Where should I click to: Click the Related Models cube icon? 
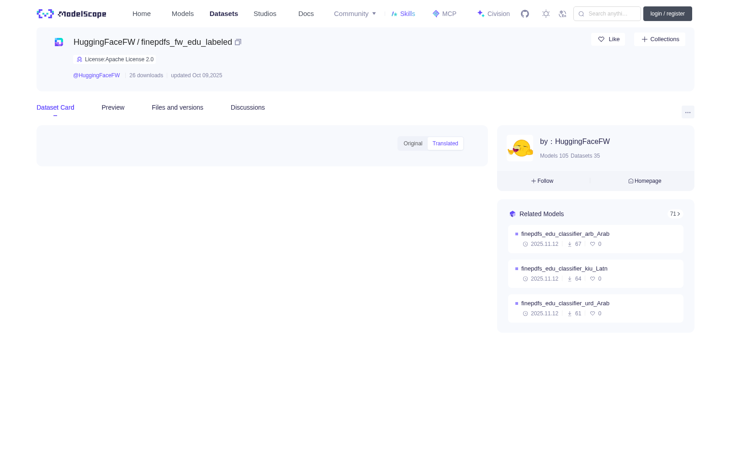point(513,214)
